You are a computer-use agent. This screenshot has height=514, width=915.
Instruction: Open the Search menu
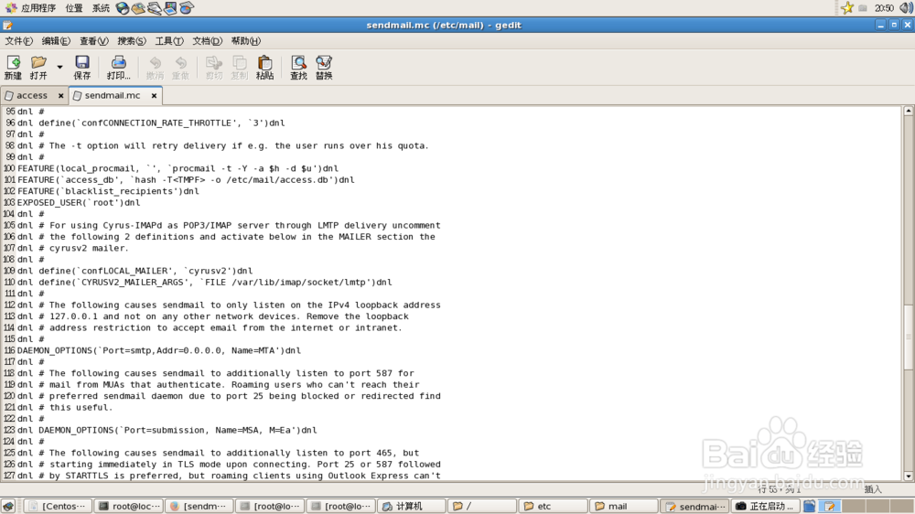tap(132, 41)
